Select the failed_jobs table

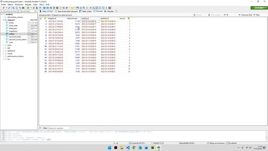(13, 29)
